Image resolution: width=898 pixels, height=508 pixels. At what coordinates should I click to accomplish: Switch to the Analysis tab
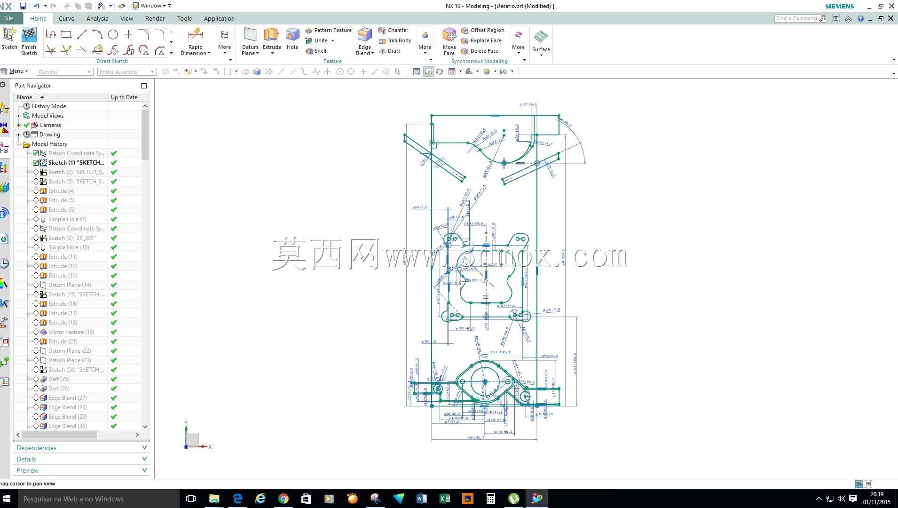(x=97, y=19)
